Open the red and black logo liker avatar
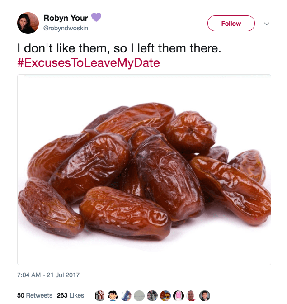The height and width of the screenshot is (304, 287). pyautogui.click(x=100, y=295)
